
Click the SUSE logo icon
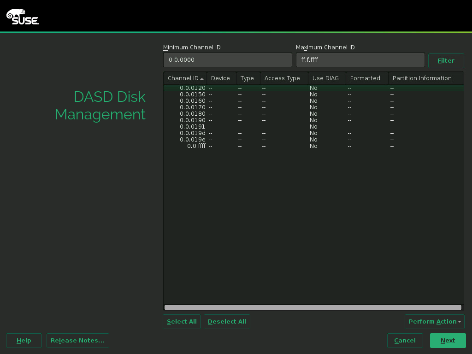pyautogui.click(x=23, y=17)
